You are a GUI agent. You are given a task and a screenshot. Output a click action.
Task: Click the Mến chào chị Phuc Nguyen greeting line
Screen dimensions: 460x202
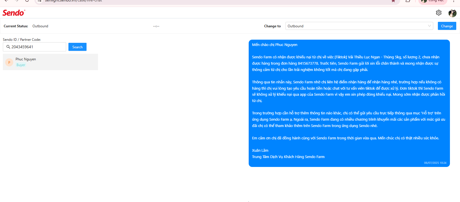(275, 45)
